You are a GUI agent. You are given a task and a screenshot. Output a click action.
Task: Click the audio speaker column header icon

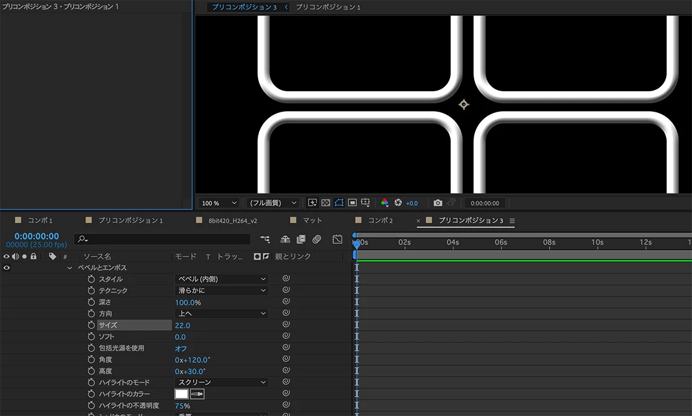[x=16, y=256]
